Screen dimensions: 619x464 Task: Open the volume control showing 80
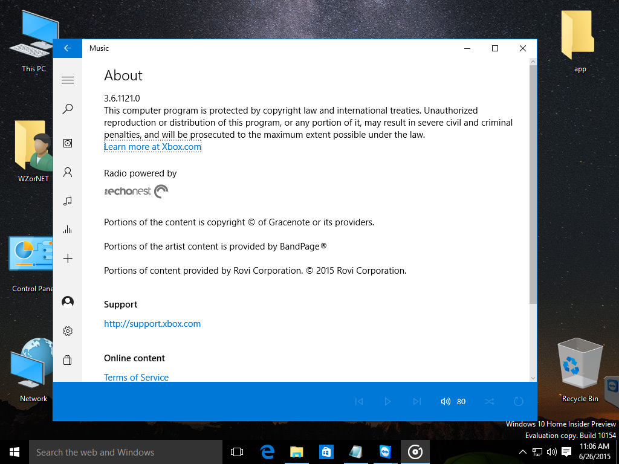click(453, 401)
